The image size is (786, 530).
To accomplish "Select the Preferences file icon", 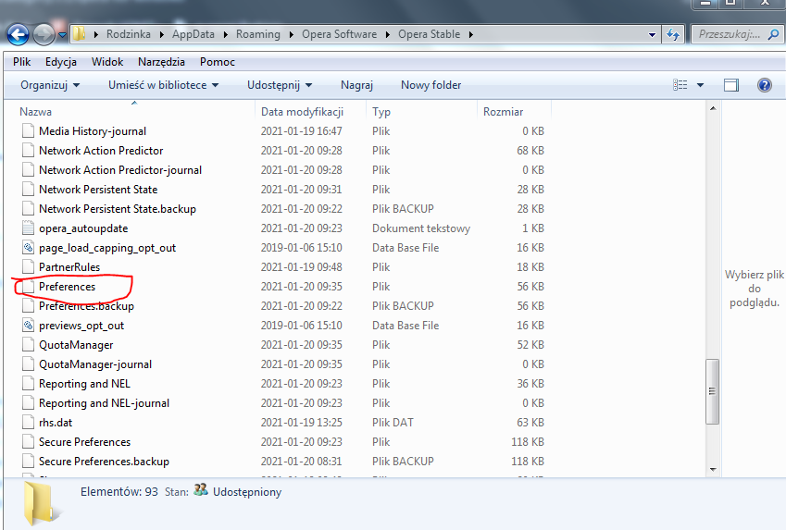I will 28,287.
